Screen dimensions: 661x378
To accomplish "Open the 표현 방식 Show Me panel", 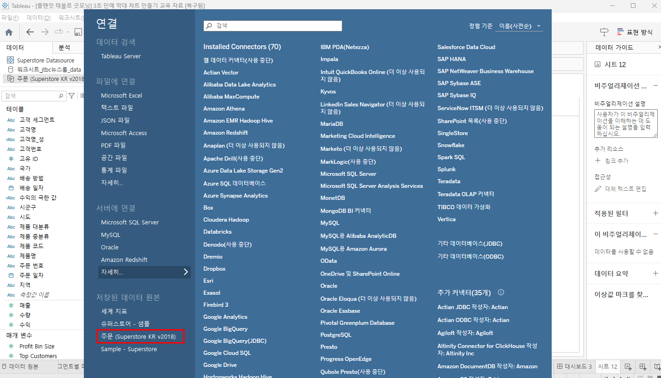I will (x=635, y=32).
